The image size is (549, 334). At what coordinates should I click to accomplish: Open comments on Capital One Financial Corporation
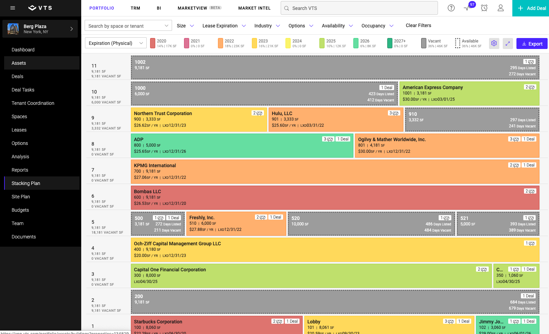482,269
